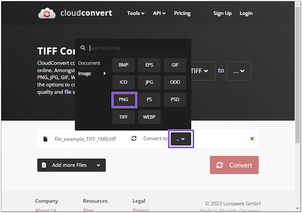Select the Image category
Screen dimensions: 302x213
(93, 73)
